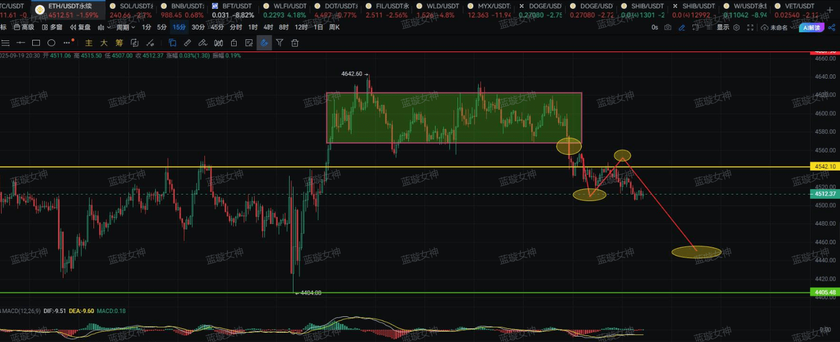This screenshot has height=342, width=840.
Task: Select the 5分 timeframe
Action: click(x=162, y=27)
